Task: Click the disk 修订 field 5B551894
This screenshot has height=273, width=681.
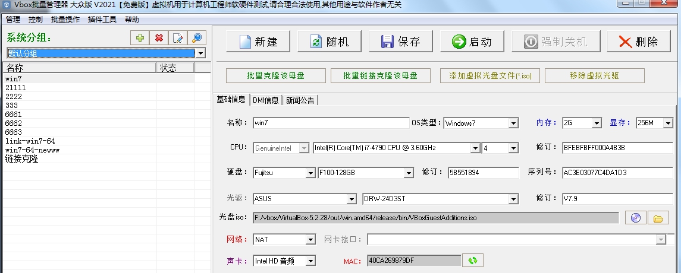Action: click(484, 173)
